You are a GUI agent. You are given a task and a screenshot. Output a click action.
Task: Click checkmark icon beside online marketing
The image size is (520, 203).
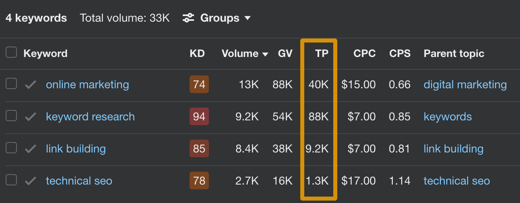[31, 85]
